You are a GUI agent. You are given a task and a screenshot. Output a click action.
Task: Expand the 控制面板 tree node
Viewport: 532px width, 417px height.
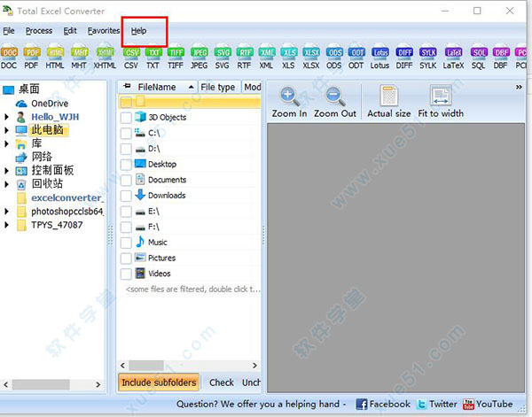pos(6,171)
